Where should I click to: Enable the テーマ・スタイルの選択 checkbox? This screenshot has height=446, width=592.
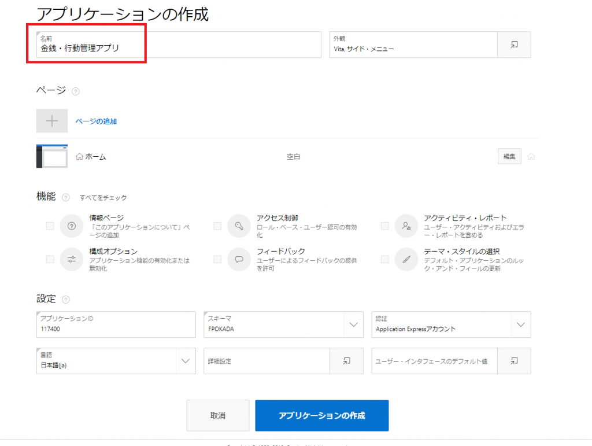384,259
